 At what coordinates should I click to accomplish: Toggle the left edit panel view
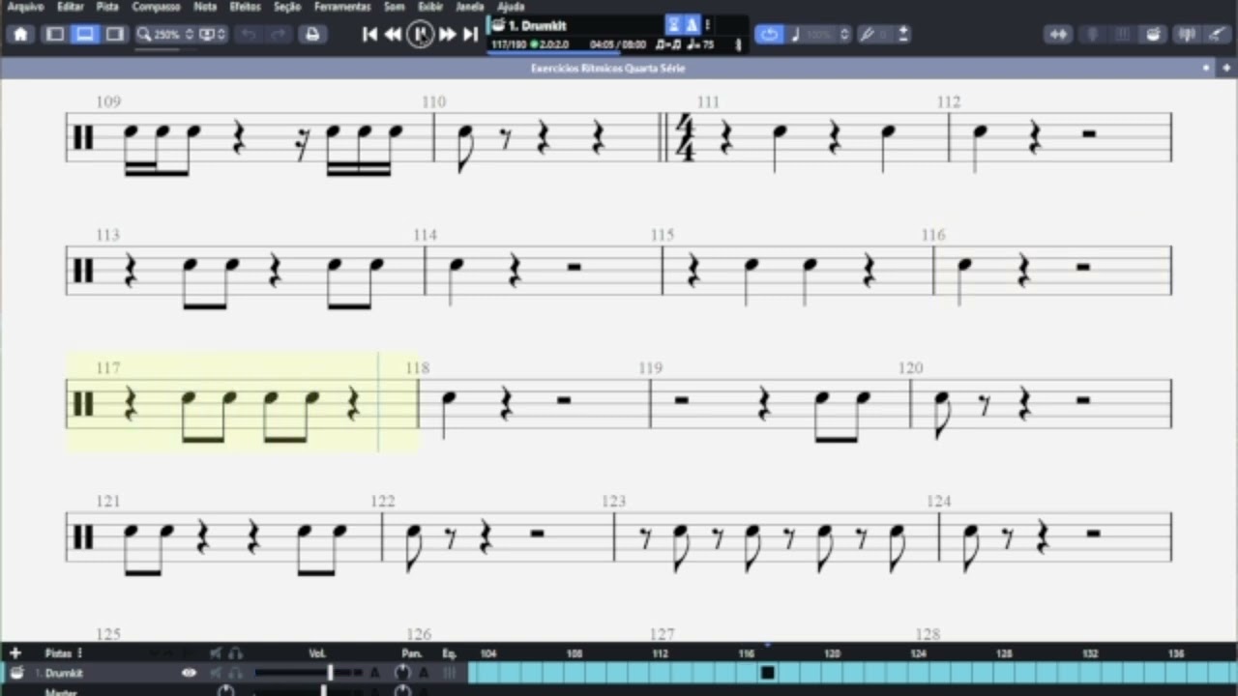[55, 35]
